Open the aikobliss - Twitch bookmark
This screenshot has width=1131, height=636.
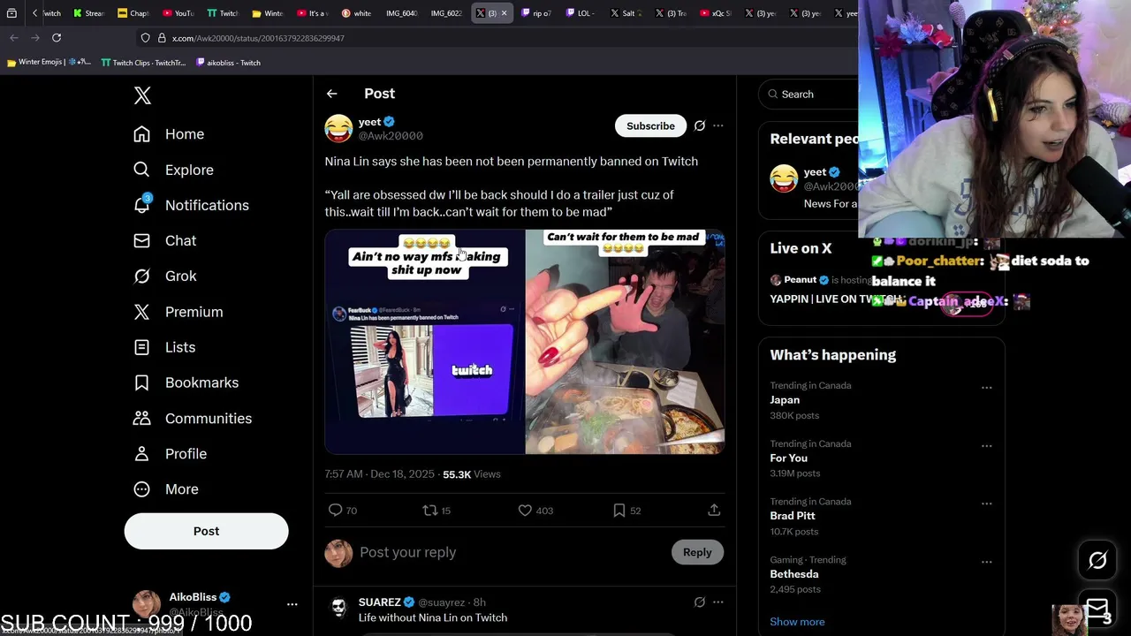(228, 63)
